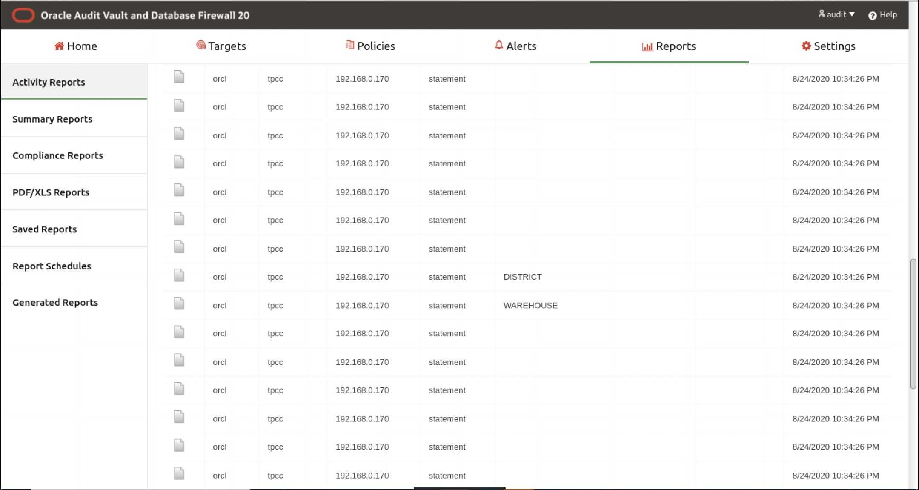
Task: Open the Reports tab
Action: pos(669,46)
